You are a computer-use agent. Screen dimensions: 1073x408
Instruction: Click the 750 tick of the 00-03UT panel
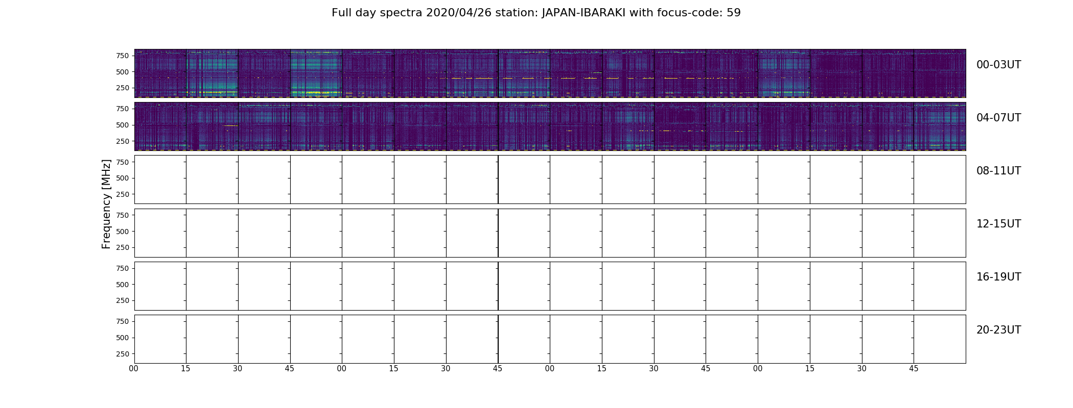click(x=123, y=56)
